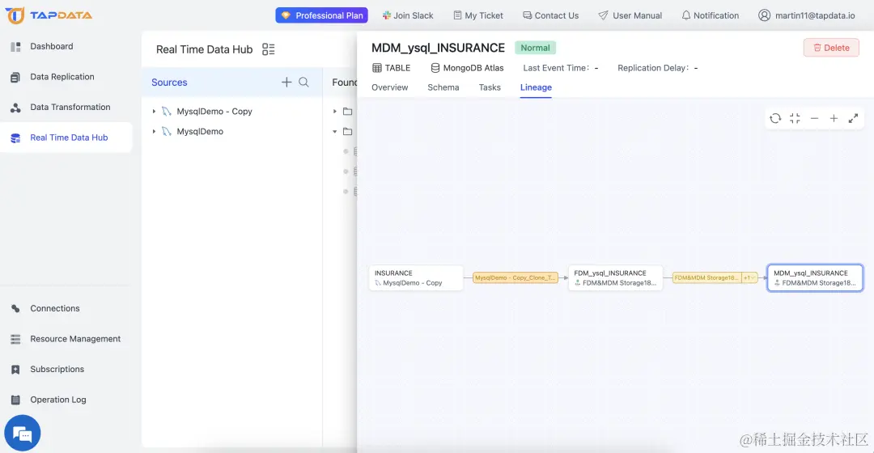Click the Dashboard sidebar icon
This screenshot has width=874, height=453.
point(15,47)
